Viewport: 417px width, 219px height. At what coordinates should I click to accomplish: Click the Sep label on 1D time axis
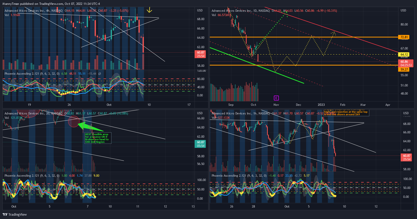coord(231,105)
